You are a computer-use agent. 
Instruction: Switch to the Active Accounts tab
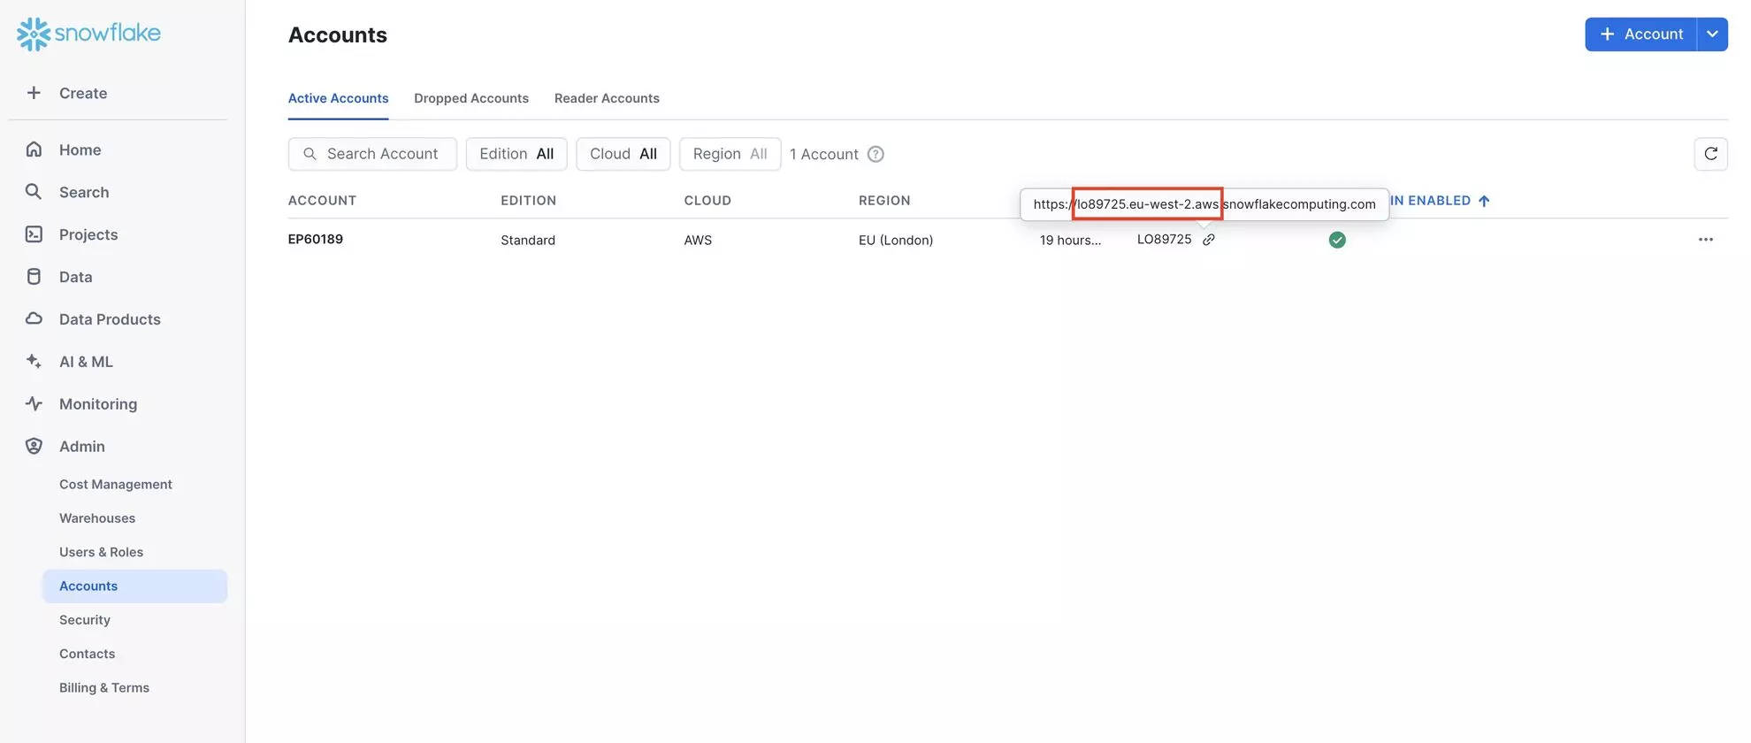coord(339,98)
